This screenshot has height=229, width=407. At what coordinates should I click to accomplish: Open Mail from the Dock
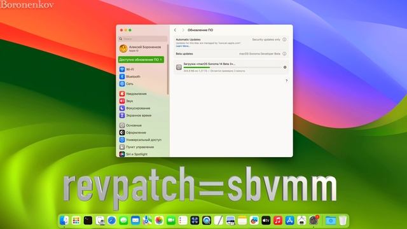135,221
